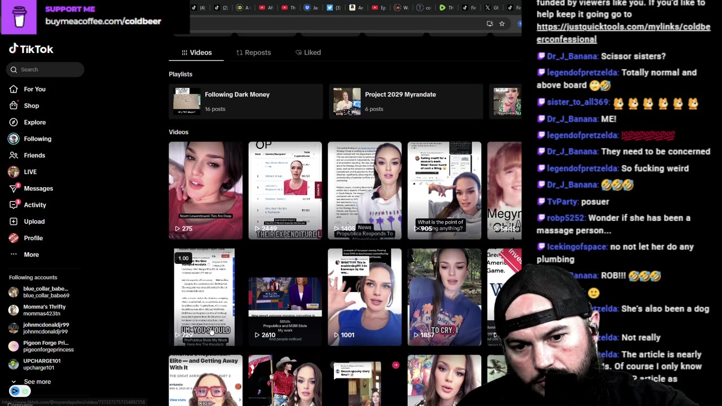Click the Upload plus icon
Screen dimensions: 722x406
14,222
